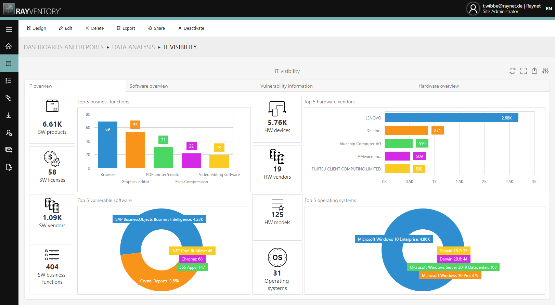555x305 pixels.
Task: Open dashboard filter sliders icon
Action: [x=545, y=71]
